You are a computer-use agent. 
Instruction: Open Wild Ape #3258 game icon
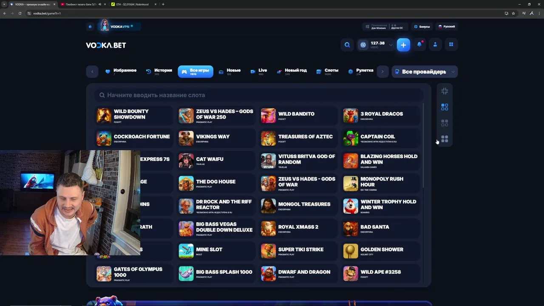point(351,274)
